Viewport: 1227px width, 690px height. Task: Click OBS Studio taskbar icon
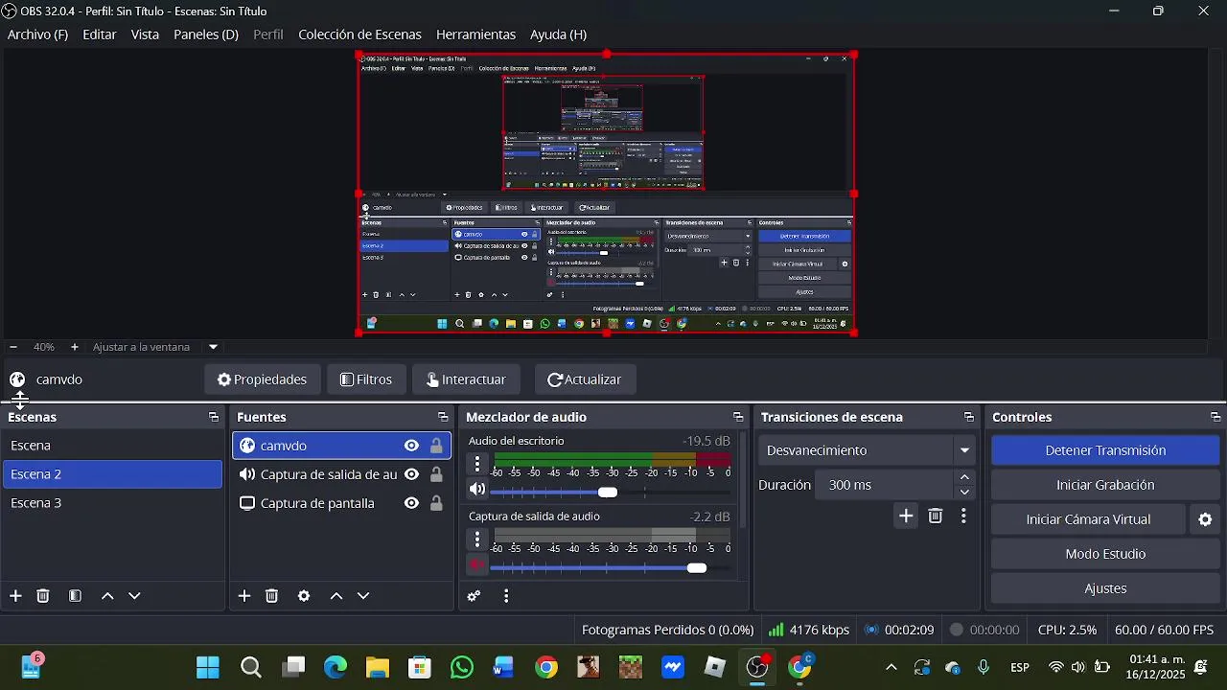[x=758, y=667]
